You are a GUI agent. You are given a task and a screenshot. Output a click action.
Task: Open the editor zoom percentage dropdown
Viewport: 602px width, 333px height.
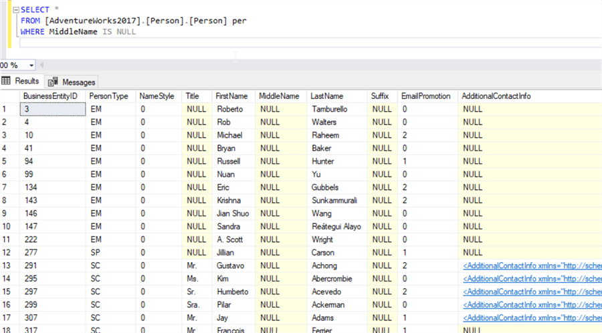click(x=32, y=66)
